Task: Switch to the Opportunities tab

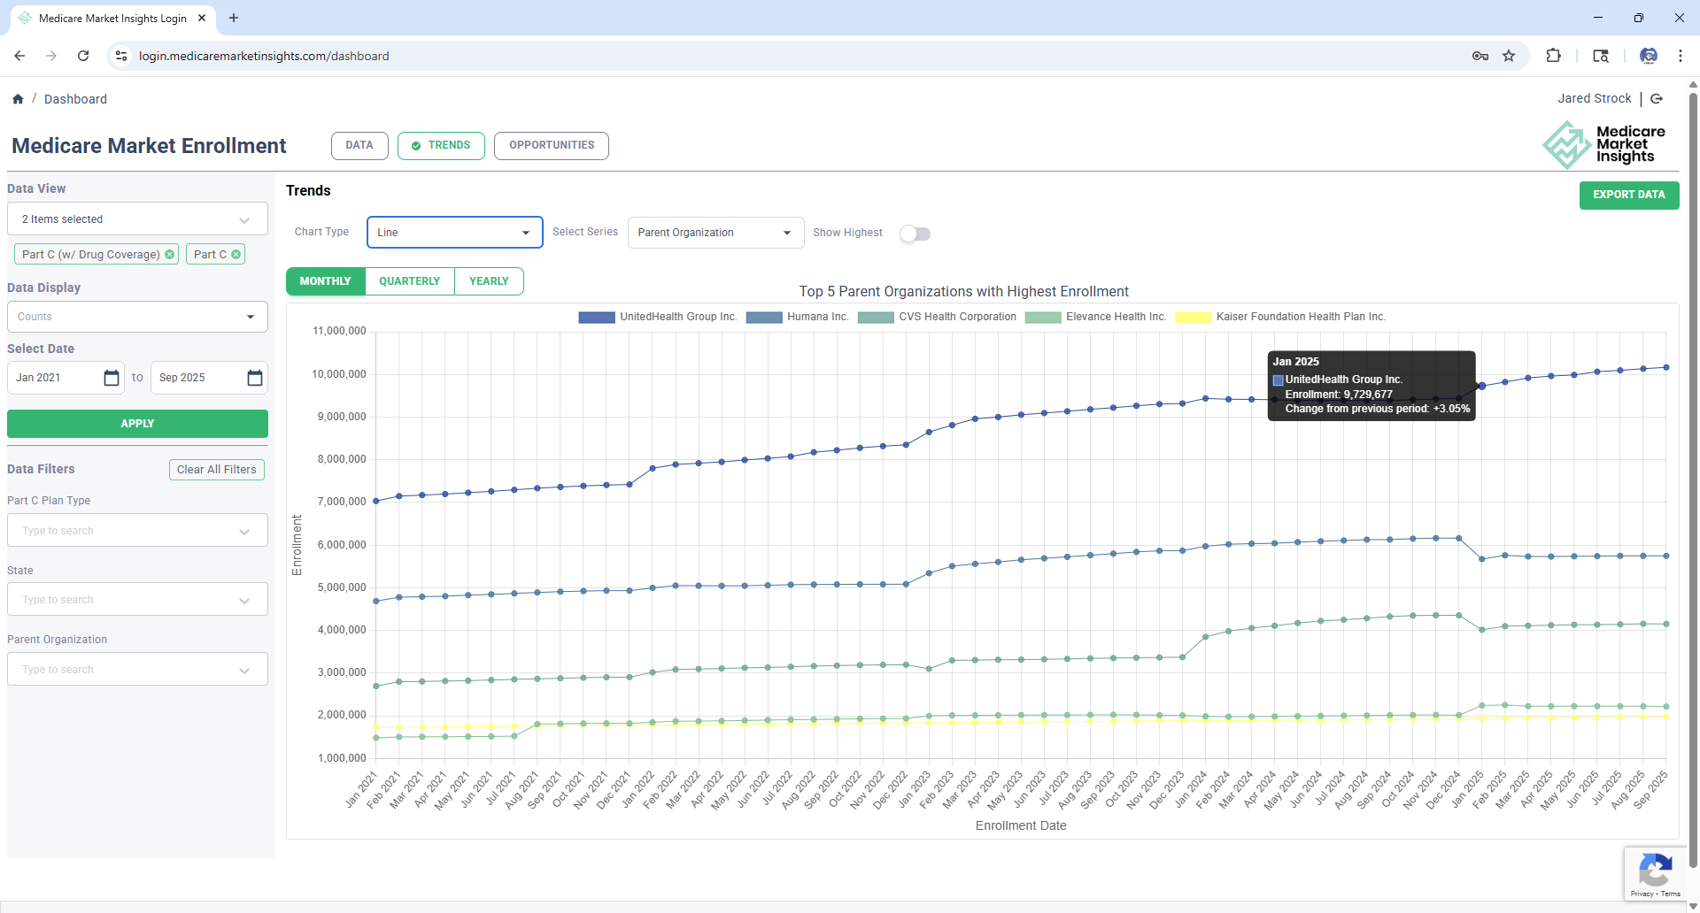Action: click(551, 145)
